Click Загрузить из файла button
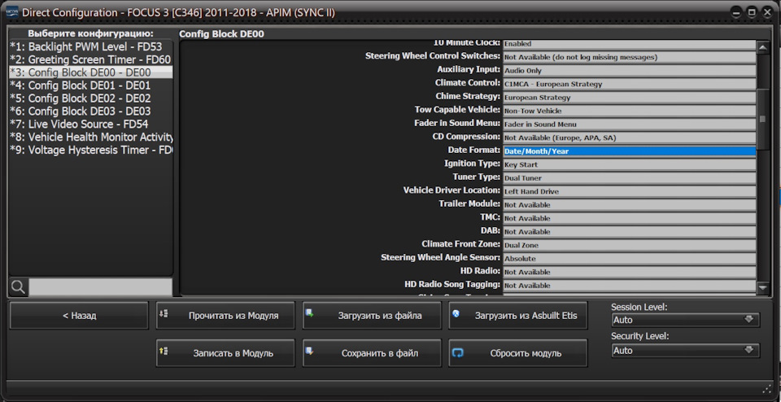 372,315
